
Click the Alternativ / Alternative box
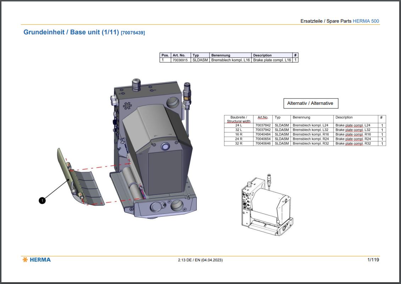tap(310, 103)
